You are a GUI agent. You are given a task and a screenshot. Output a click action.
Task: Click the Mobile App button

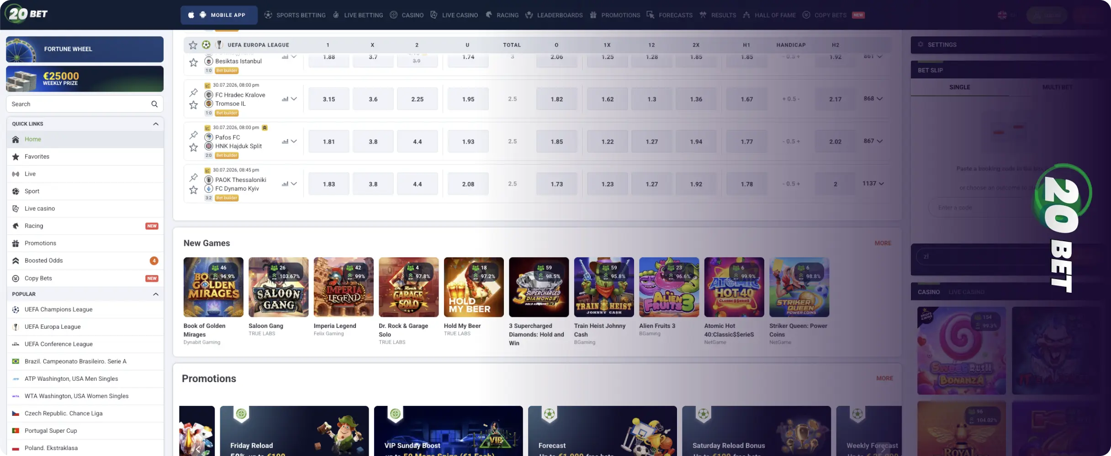219,15
